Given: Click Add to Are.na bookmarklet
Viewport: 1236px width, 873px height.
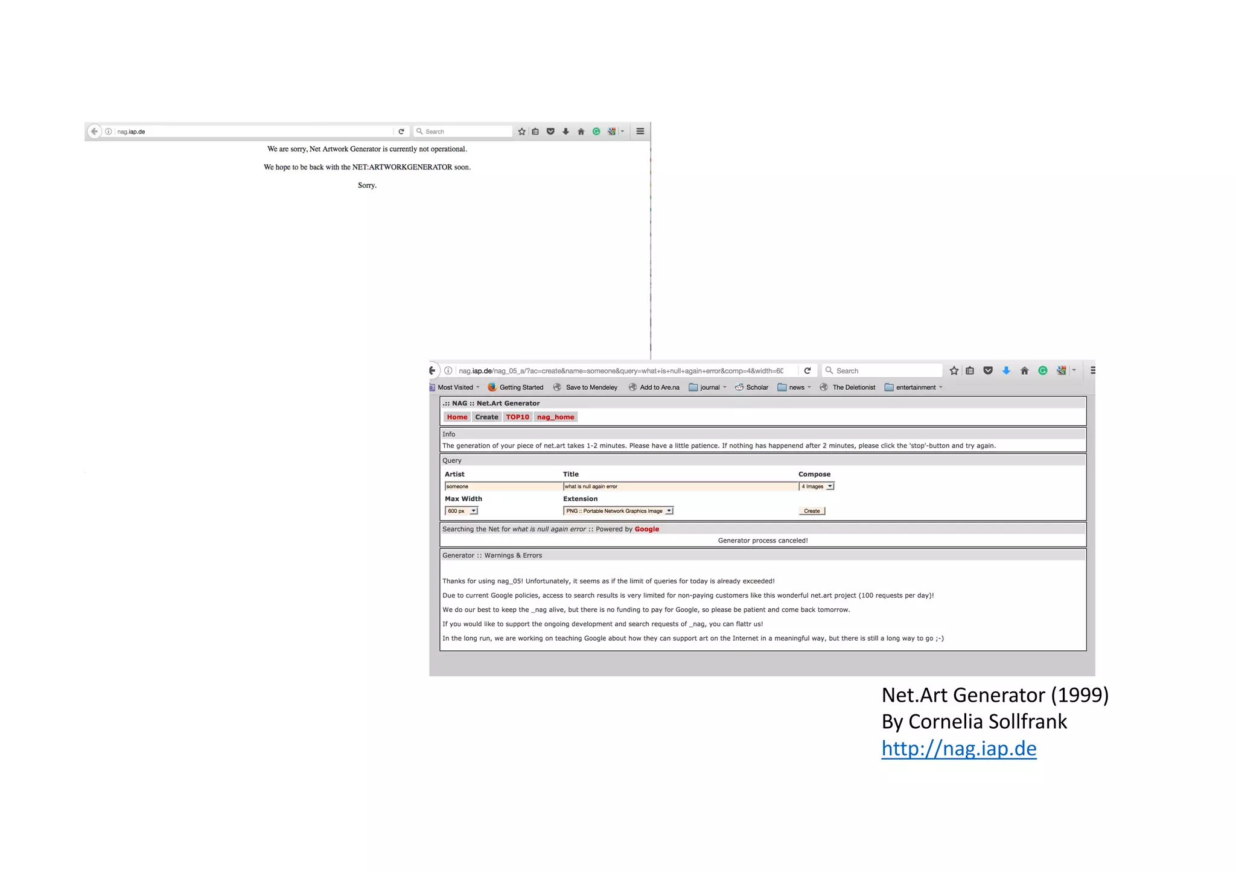Looking at the screenshot, I should click(654, 387).
